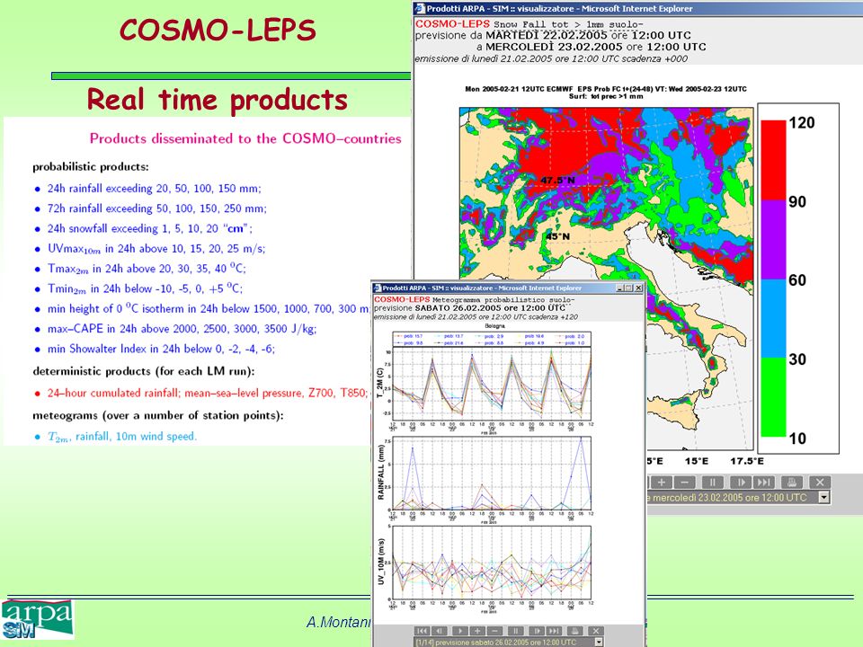Screen dimensions: 863x647
Task: Pause animation in snowfall map window
Action: (712, 483)
